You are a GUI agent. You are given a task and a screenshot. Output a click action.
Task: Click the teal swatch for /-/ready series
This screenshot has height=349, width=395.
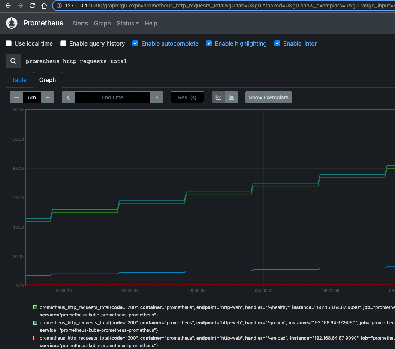point(36,322)
